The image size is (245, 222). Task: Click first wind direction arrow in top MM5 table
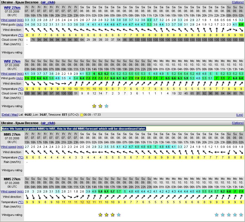tap(27, 152)
